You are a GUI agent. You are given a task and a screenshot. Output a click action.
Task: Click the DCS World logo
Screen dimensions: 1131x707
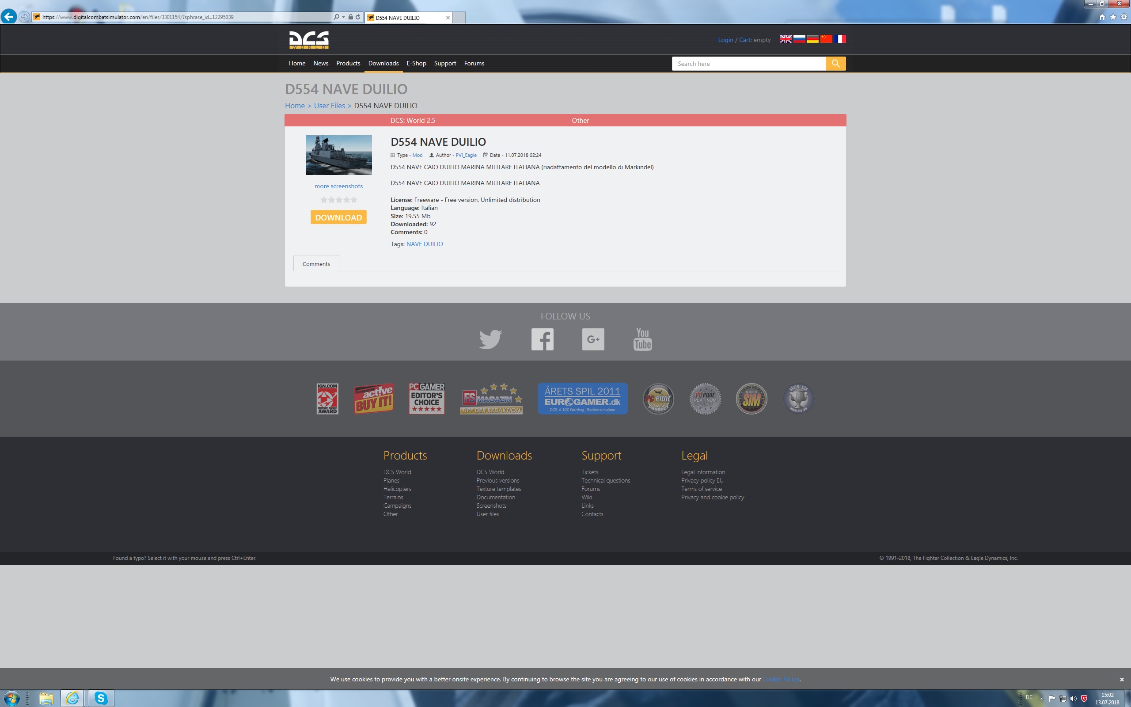(308, 40)
